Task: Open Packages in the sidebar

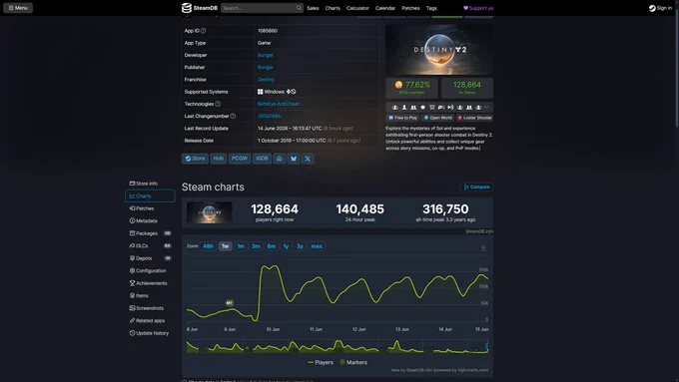Action: click(x=150, y=233)
